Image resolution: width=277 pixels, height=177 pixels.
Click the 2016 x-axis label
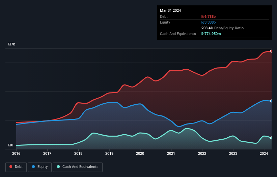16,153
